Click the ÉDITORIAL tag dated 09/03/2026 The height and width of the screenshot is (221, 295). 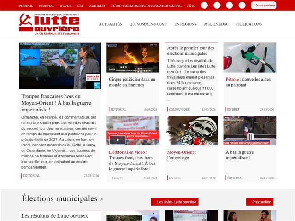pyautogui.click(x=235, y=178)
